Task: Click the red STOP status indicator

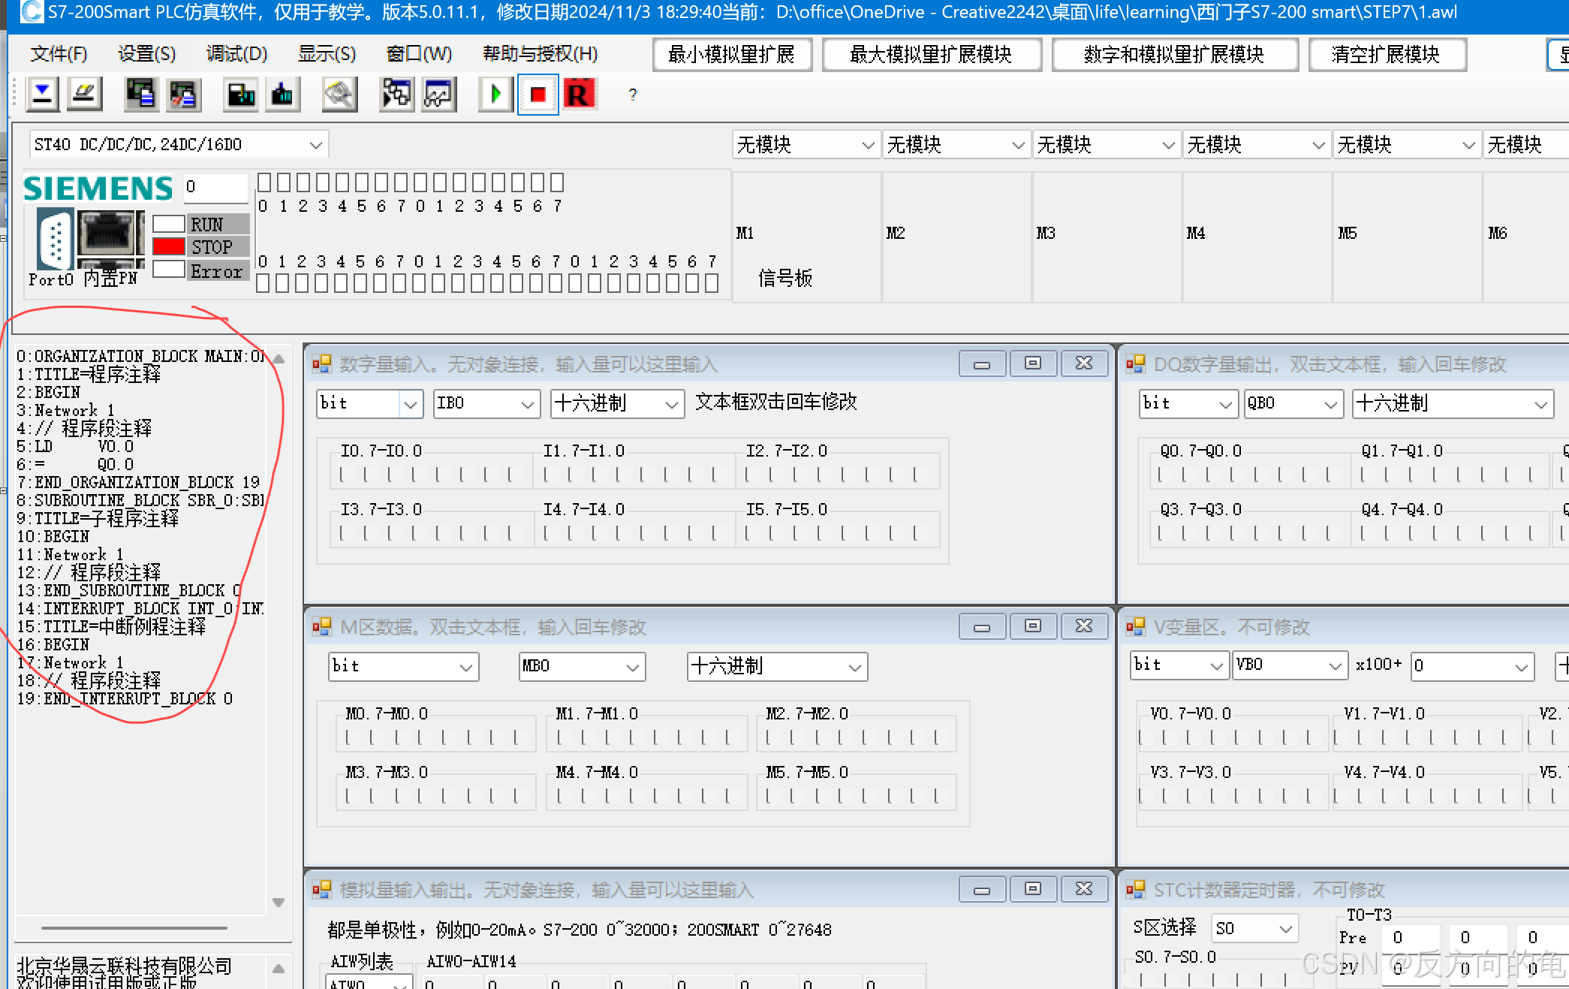Action: 169,246
